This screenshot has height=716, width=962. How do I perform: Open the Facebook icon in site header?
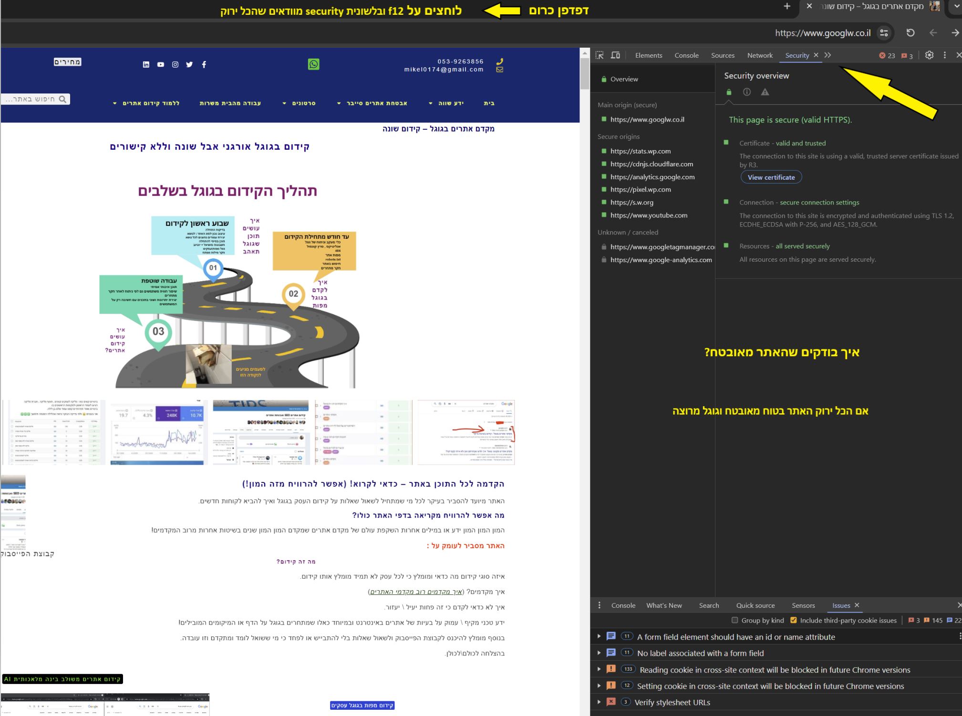click(204, 64)
